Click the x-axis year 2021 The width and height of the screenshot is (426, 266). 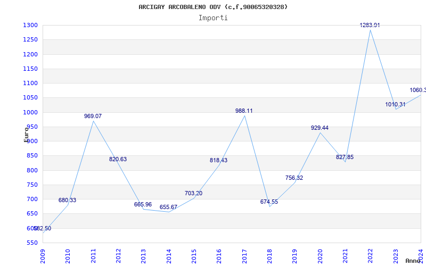[345, 256]
